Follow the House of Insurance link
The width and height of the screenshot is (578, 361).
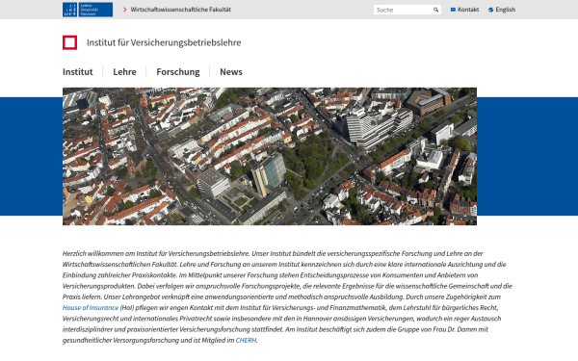[x=91, y=308]
